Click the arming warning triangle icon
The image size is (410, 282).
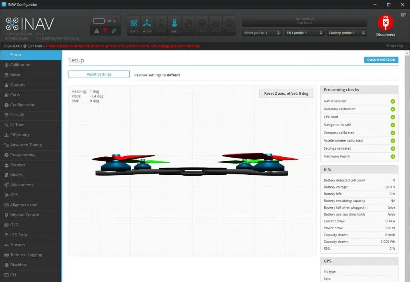point(97,31)
